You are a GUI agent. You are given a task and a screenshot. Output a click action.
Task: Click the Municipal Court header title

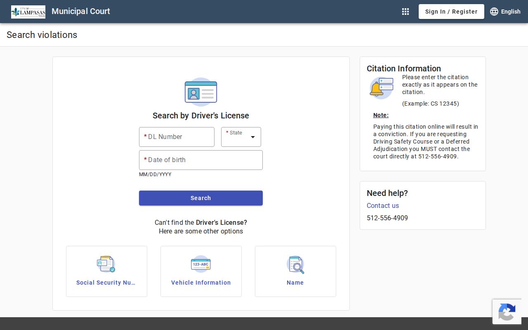[x=81, y=11]
